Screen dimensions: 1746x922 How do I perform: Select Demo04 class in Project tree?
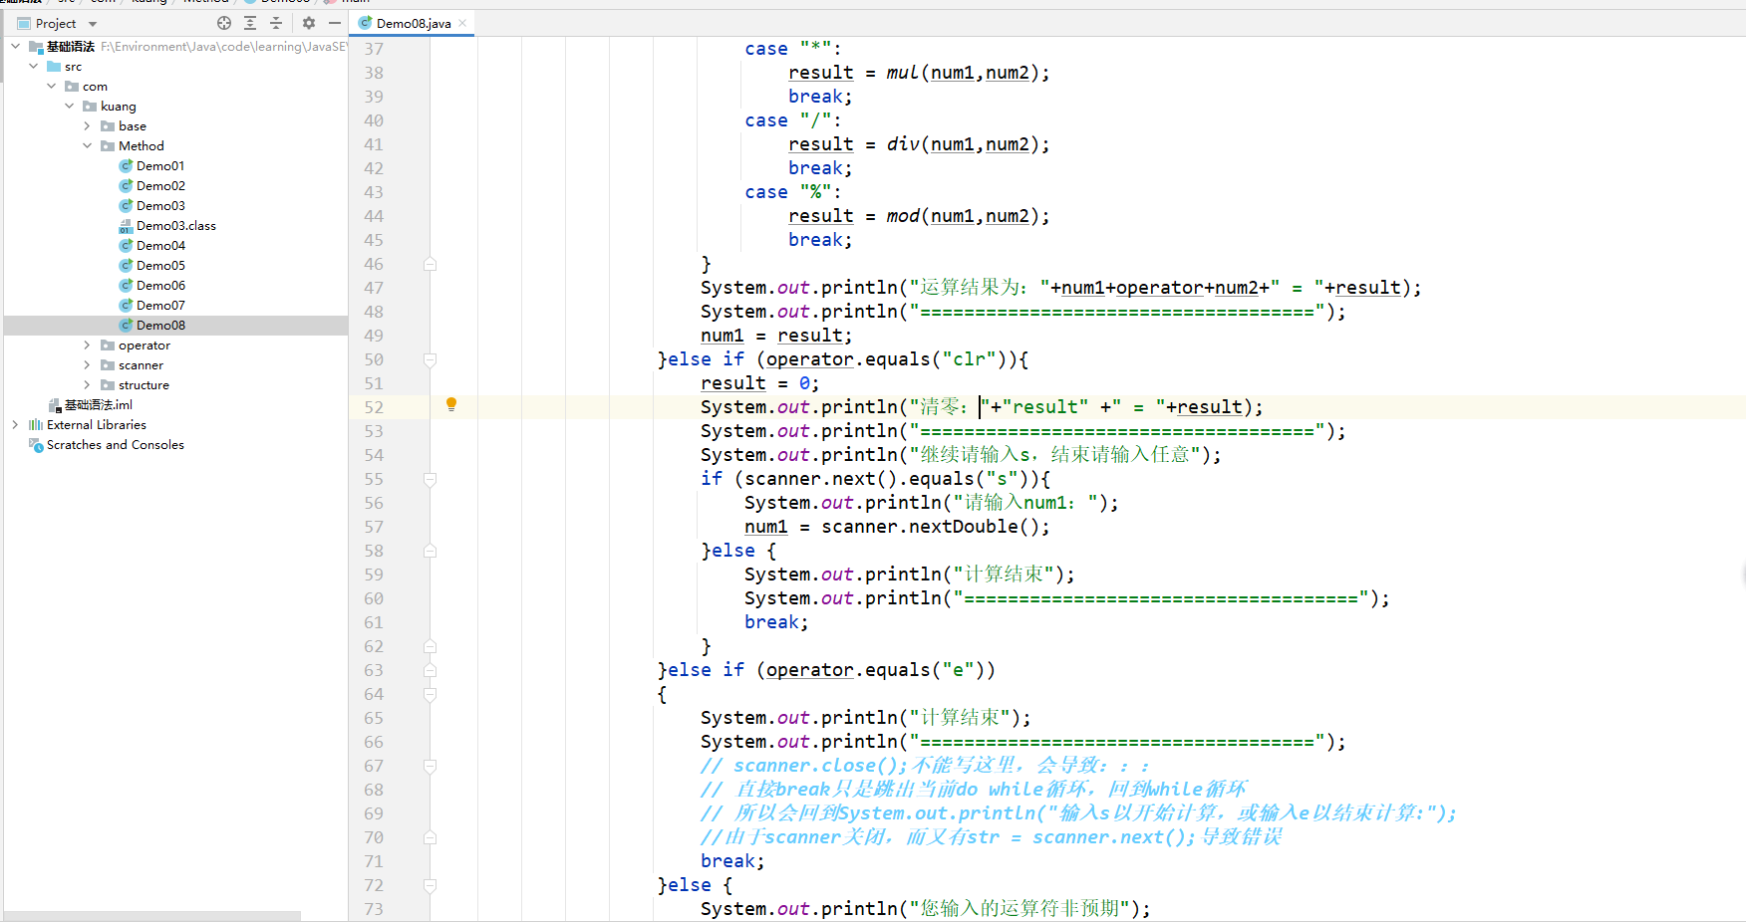coord(160,246)
